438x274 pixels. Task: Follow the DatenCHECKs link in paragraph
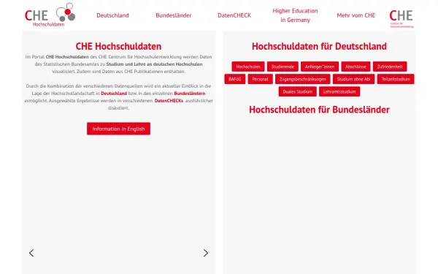[x=169, y=101]
